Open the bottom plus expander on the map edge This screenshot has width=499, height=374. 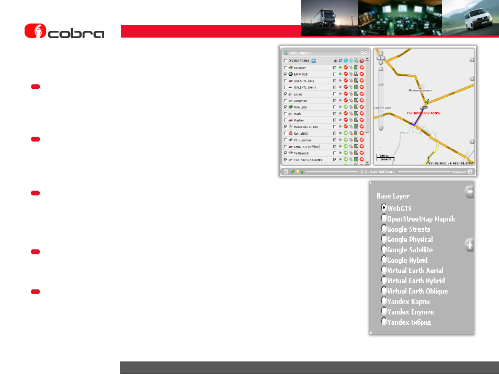coord(472,142)
